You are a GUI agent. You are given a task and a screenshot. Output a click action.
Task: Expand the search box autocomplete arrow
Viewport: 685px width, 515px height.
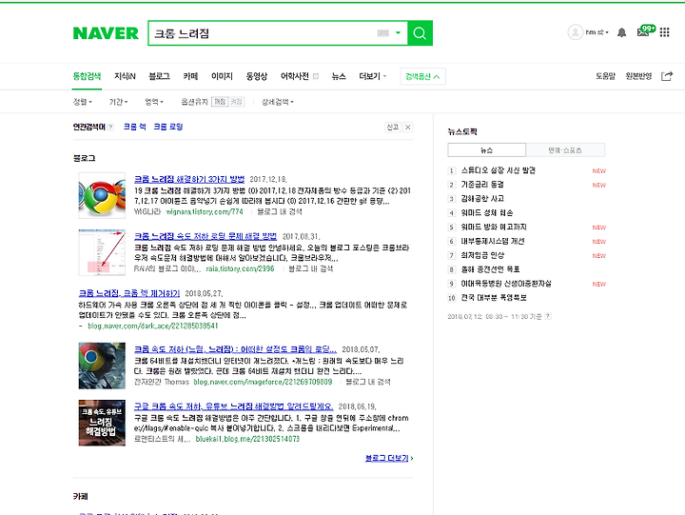click(x=398, y=32)
